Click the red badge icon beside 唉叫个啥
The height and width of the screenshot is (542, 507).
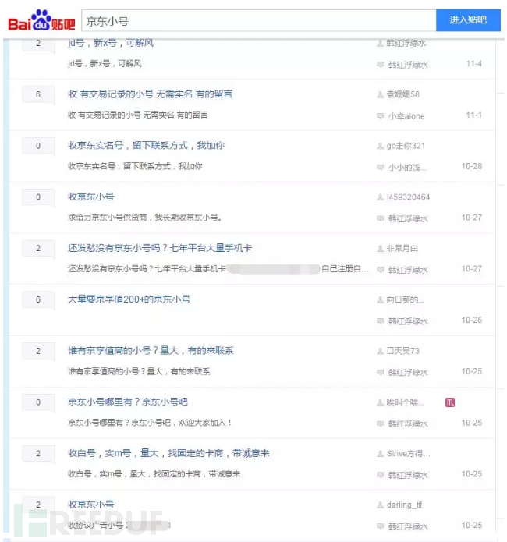pyautogui.click(x=449, y=402)
